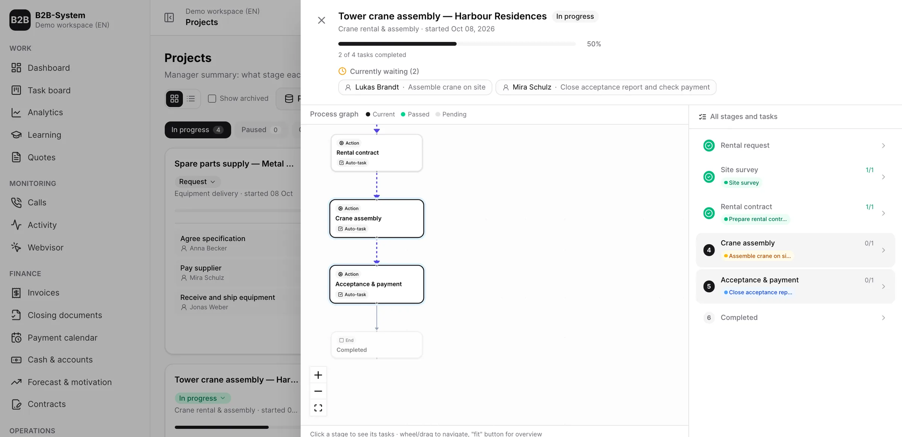Screen dimensions: 902x437
Task: Click the Analytics chart icon
Action: [16, 112]
